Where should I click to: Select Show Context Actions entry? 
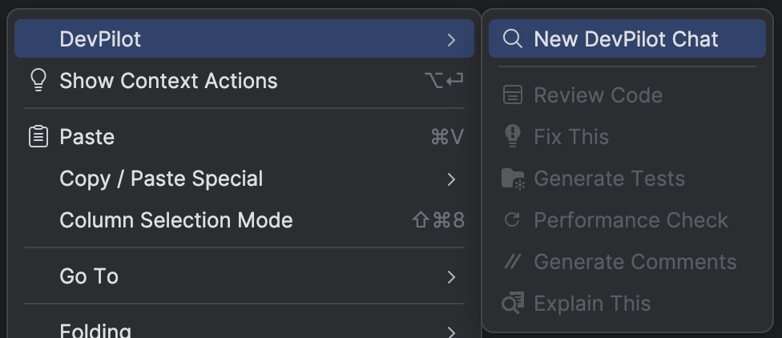click(244, 80)
